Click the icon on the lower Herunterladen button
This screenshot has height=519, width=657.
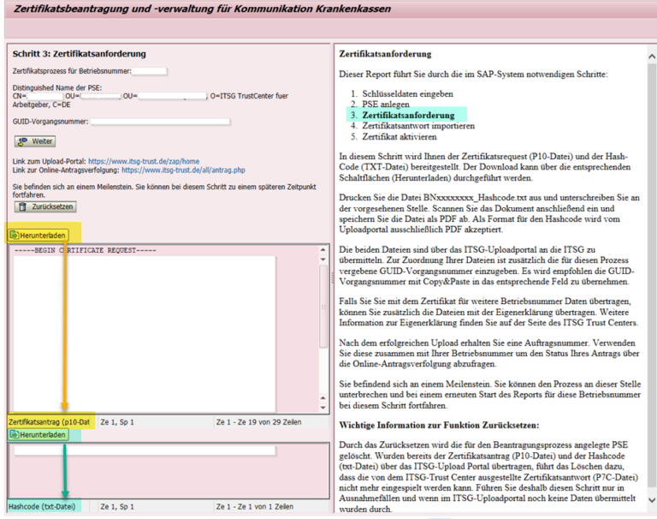tap(14, 435)
